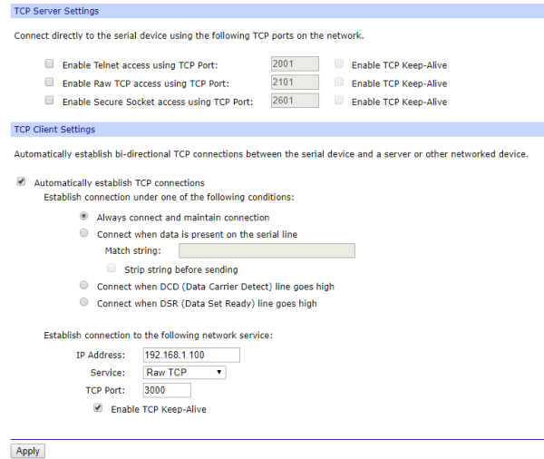Check Strip string before sending
This screenshot has height=459, width=544.
pyautogui.click(x=112, y=268)
